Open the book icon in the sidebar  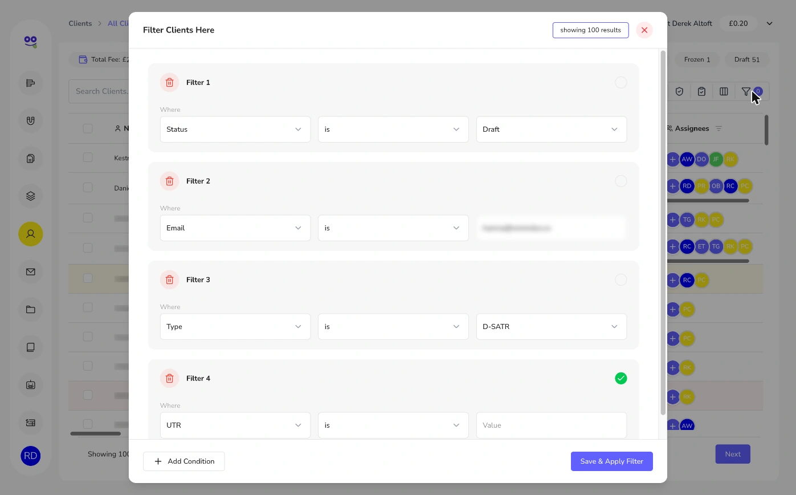tap(31, 347)
